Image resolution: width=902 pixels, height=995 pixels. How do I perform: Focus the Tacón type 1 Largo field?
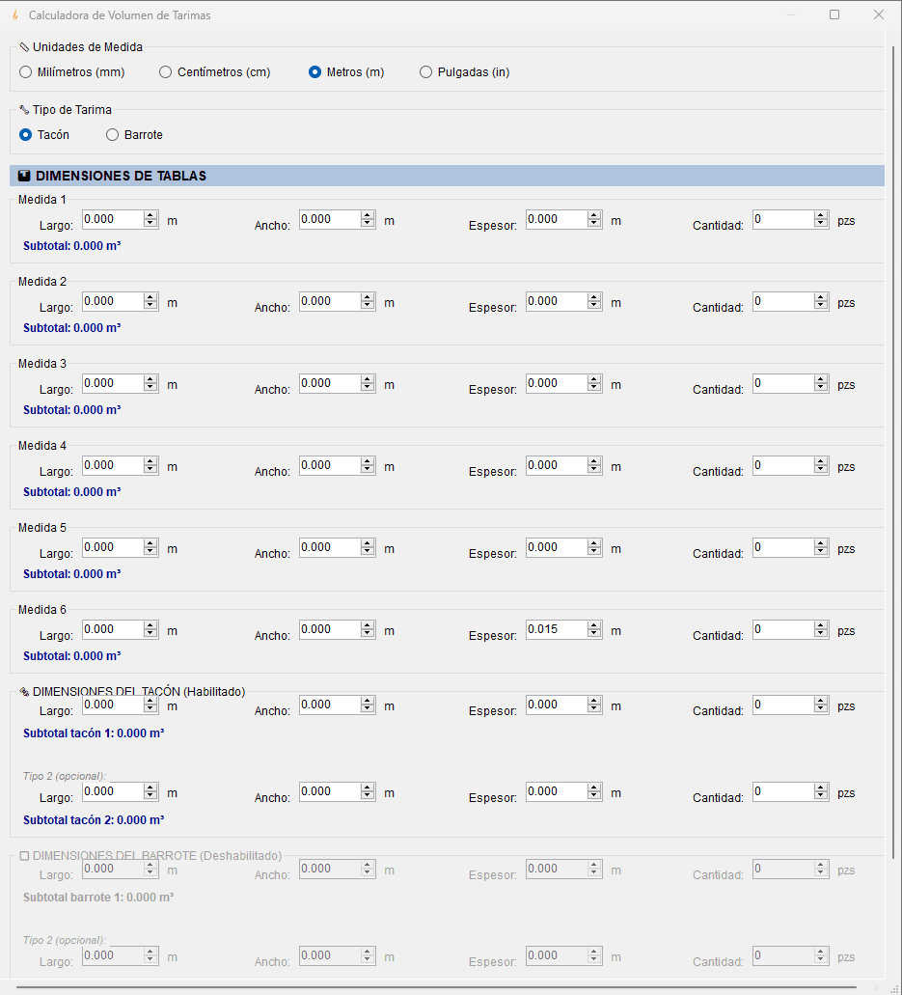113,705
